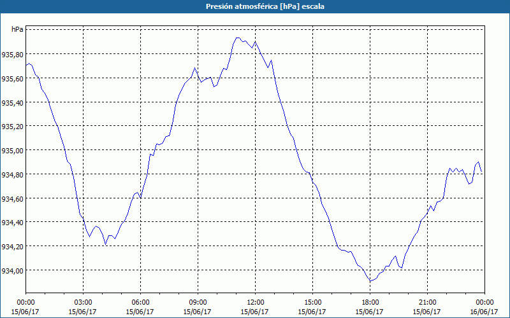Click the 03:00 time axis label

point(83,303)
